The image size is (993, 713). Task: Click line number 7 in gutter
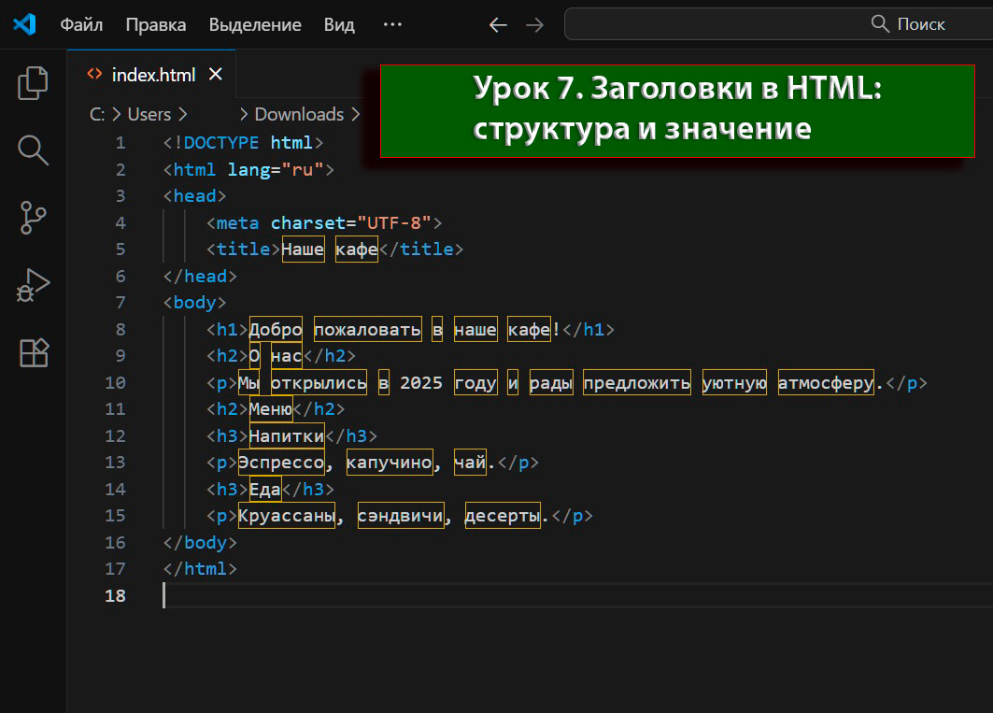tap(120, 303)
